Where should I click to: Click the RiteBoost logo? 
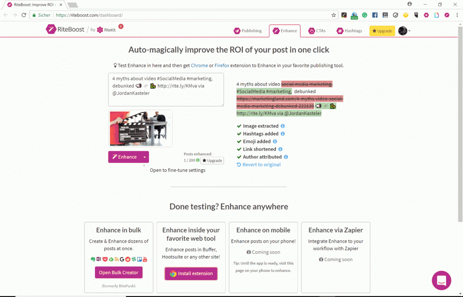[65, 29]
